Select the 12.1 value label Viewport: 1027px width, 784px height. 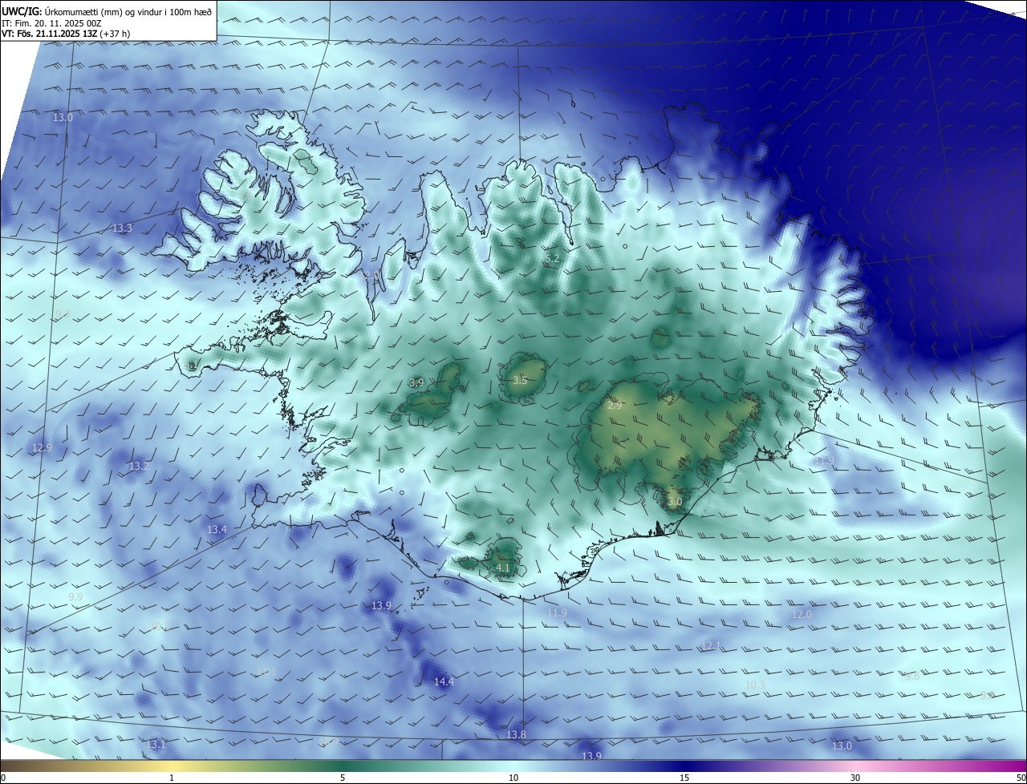click(712, 645)
